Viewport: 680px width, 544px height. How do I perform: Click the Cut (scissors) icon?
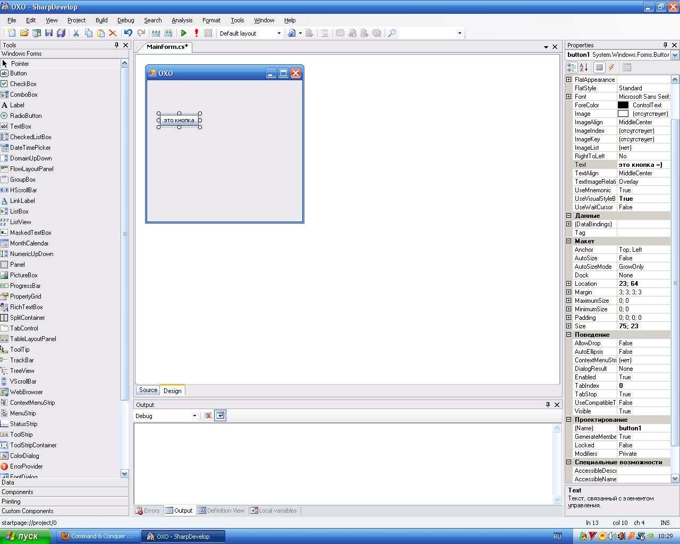point(76,33)
